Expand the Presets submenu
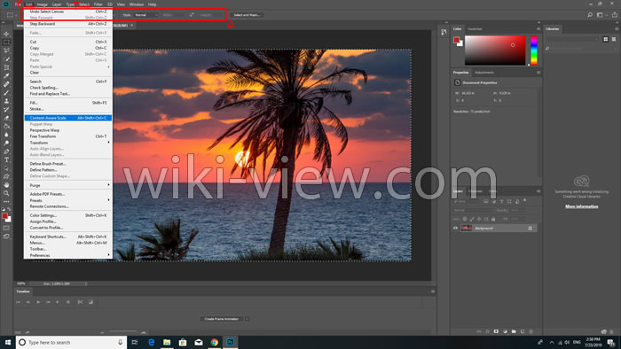This screenshot has width=621, height=349. pyautogui.click(x=68, y=200)
